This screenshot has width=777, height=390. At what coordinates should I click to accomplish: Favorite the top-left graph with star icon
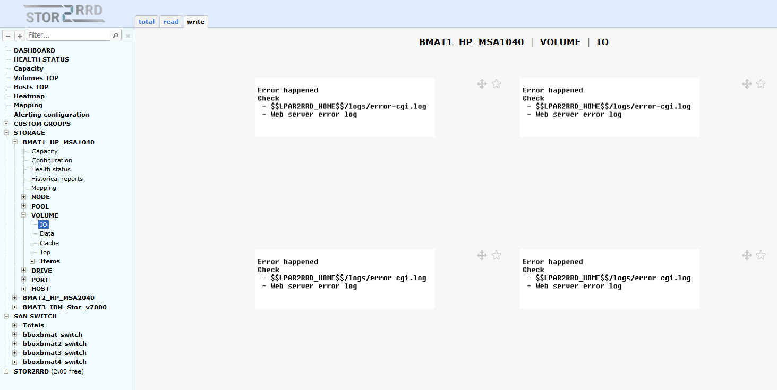point(496,84)
